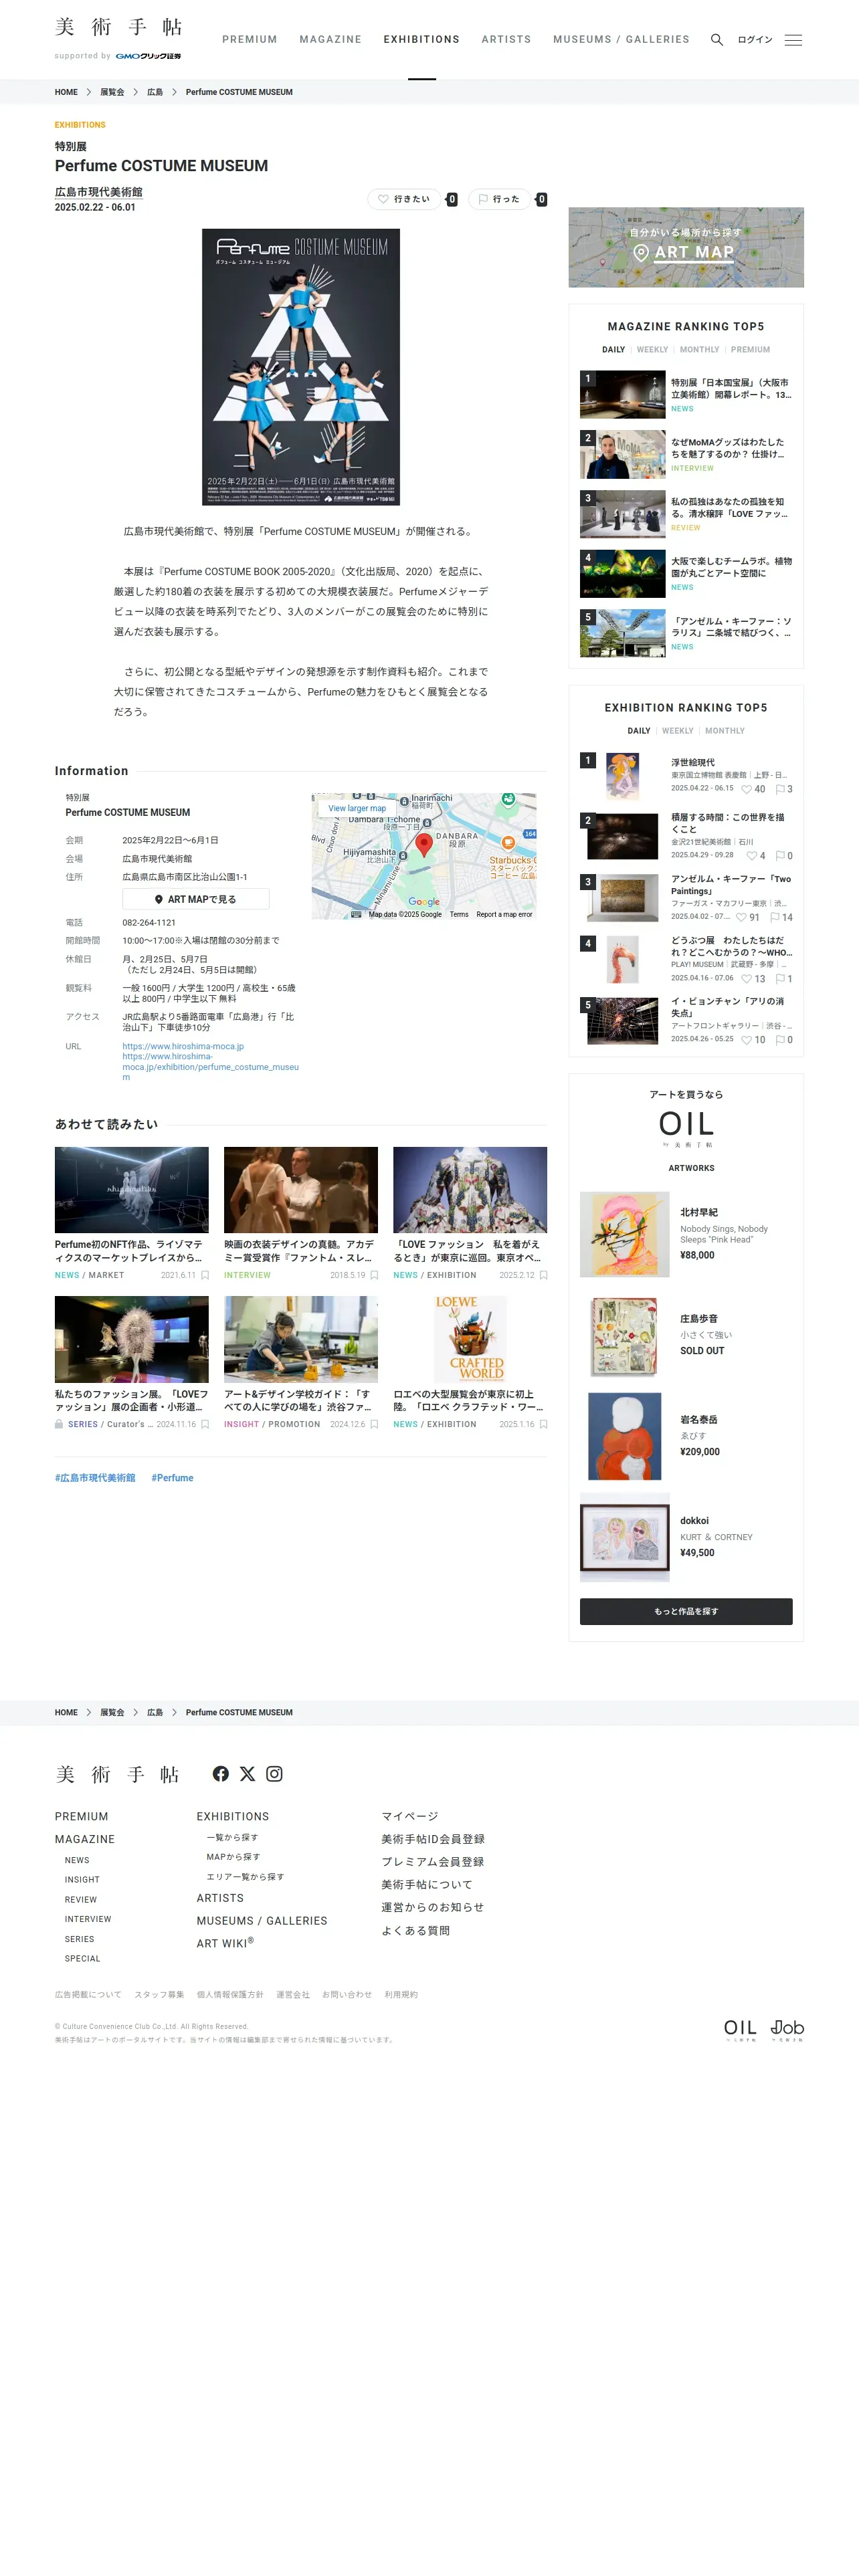Open the Instagram icon in footer
Viewport: 859px width, 2576px height.
tap(274, 1774)
